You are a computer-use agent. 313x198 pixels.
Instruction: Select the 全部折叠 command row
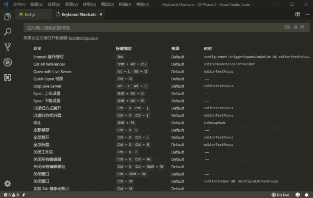coord(167,145)
